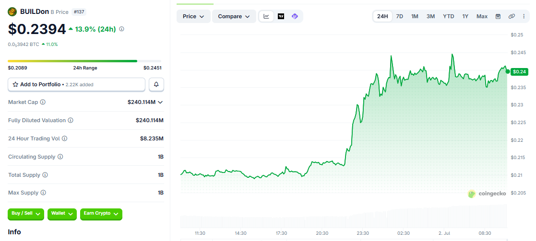This screenshot has width=536, height=241.
Task: Click the price alert bell icon
Action: pos(156,84)
